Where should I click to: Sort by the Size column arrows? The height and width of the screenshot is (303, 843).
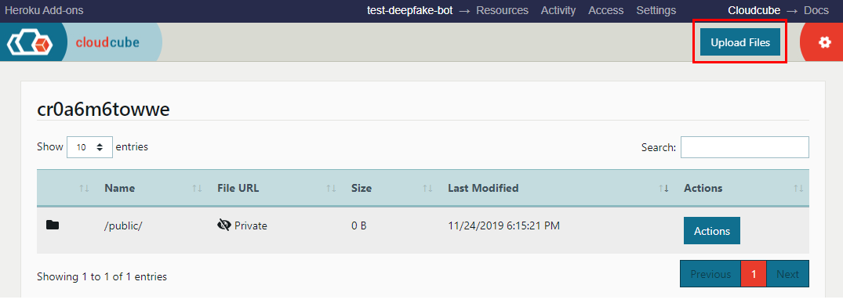[x=427, y=188]
